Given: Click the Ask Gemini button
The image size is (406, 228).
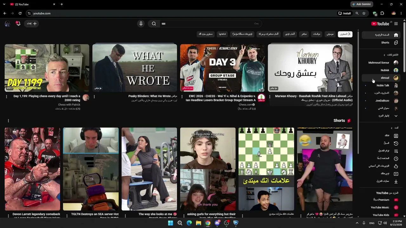Looking at the screenshot, I should 362,4.
